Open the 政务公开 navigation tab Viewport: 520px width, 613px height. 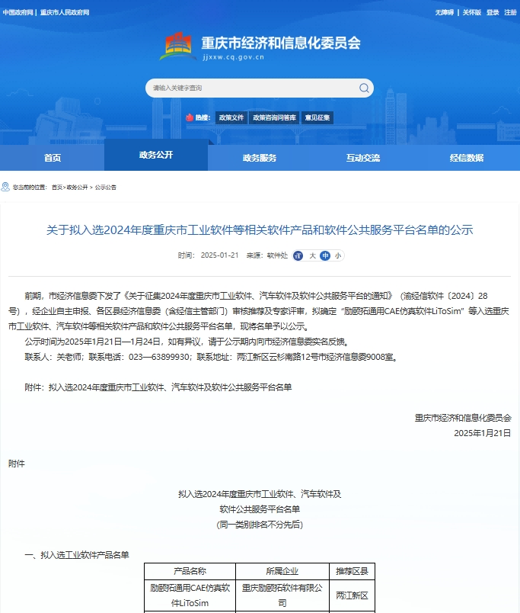coord(156,155)
